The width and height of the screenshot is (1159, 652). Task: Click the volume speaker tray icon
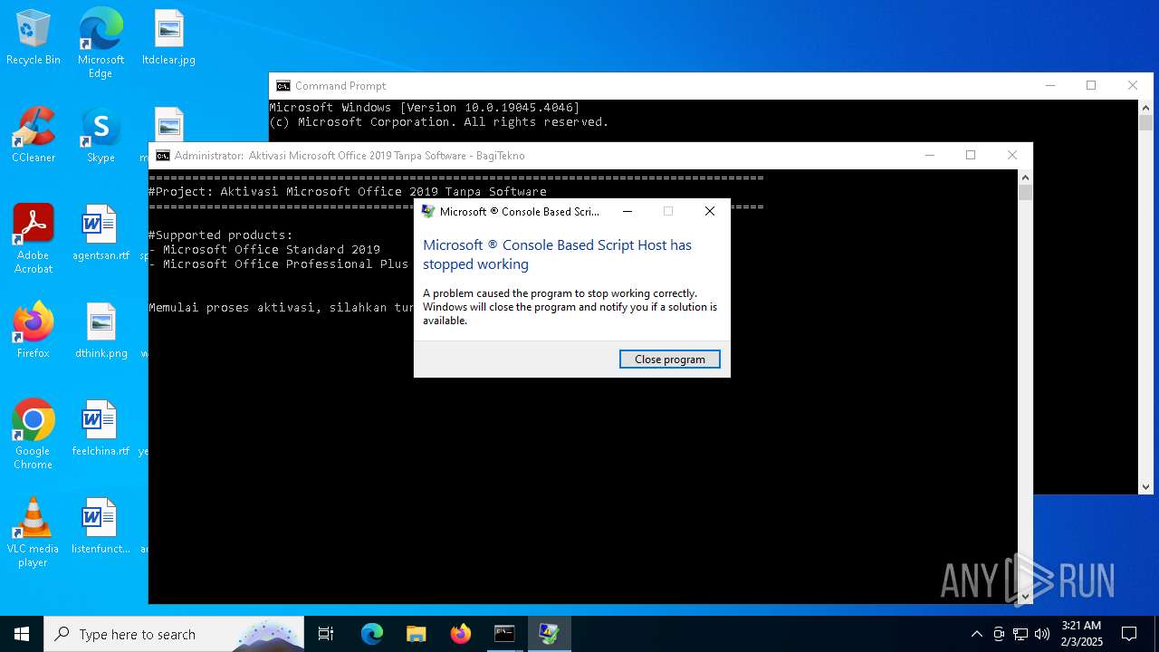coord(1042,634)
